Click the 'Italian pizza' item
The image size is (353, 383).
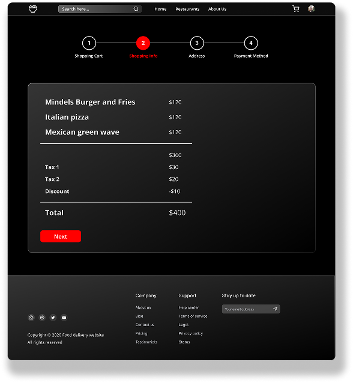[67, 117]
